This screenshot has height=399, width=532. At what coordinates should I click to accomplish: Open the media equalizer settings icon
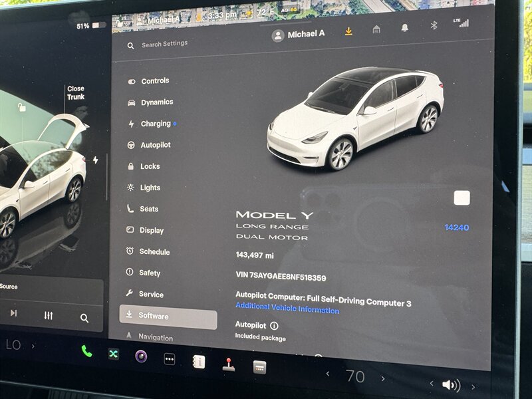click(x=49, y=315)
